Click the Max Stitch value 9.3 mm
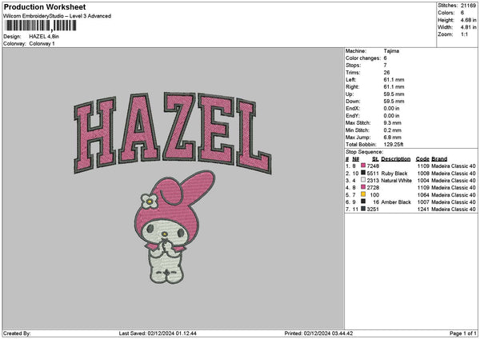Screen dimensions: 480x339 tap(393, 123)
